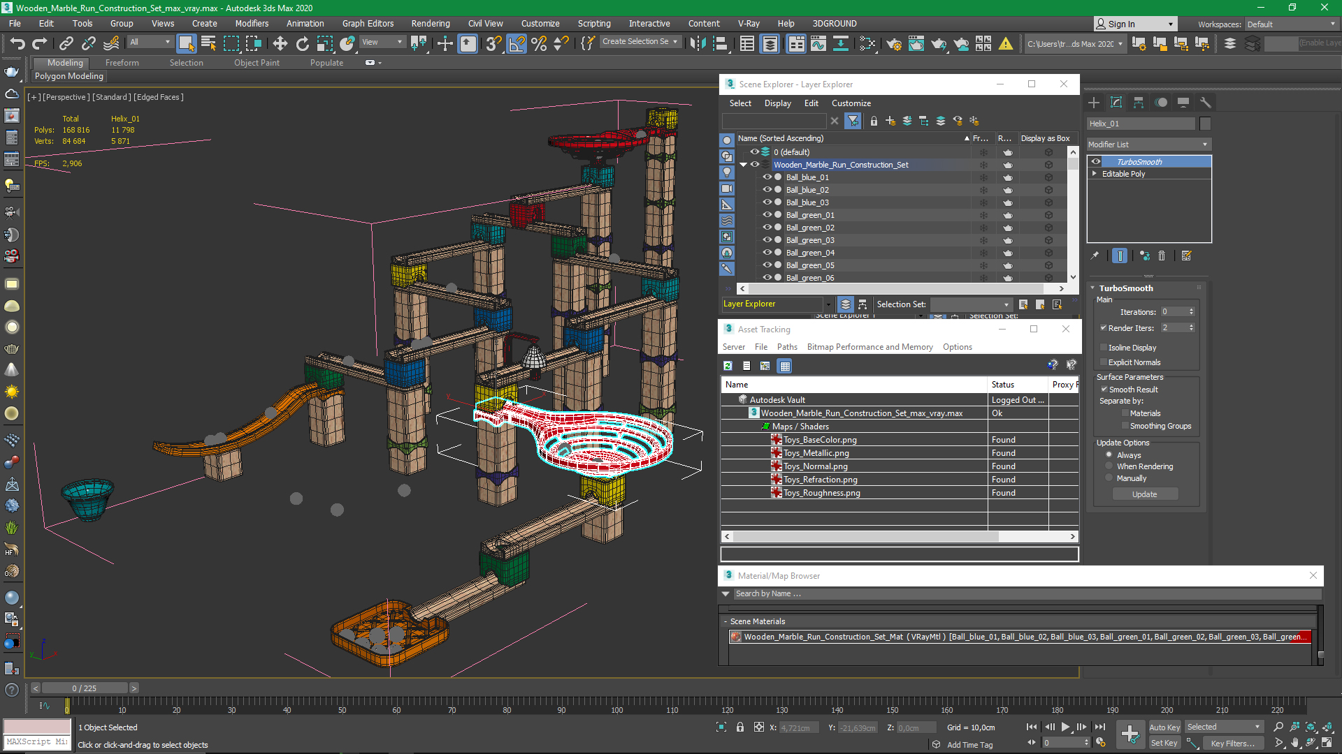Open the Graph Editors menu

tap(368, 23)
